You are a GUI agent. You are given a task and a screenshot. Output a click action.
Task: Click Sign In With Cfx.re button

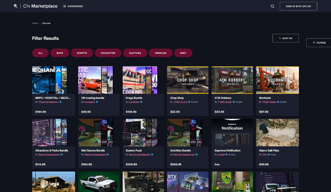tap(298, 6)
